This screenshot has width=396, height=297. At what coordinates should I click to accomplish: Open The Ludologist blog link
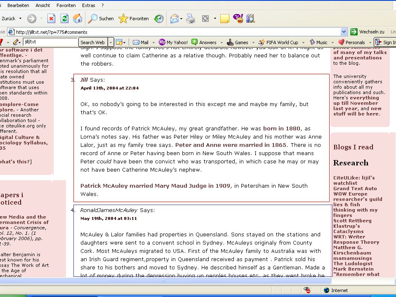pos(353,264)
